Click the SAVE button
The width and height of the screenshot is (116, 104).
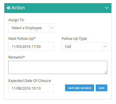[x=102, y=88]
